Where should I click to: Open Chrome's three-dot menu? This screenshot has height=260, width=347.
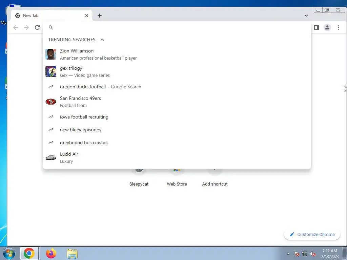(x=338, y=27)
